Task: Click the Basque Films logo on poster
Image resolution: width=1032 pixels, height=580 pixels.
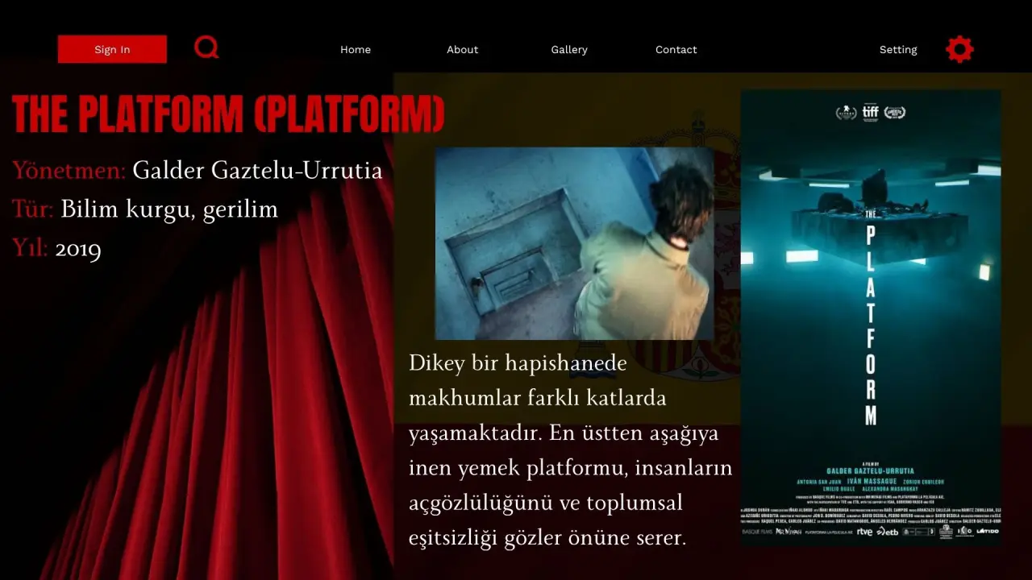Action: (757, 532)
